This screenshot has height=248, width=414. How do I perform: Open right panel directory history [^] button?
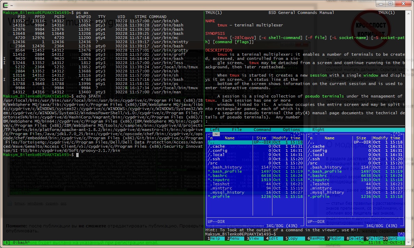tap(396, 134)
